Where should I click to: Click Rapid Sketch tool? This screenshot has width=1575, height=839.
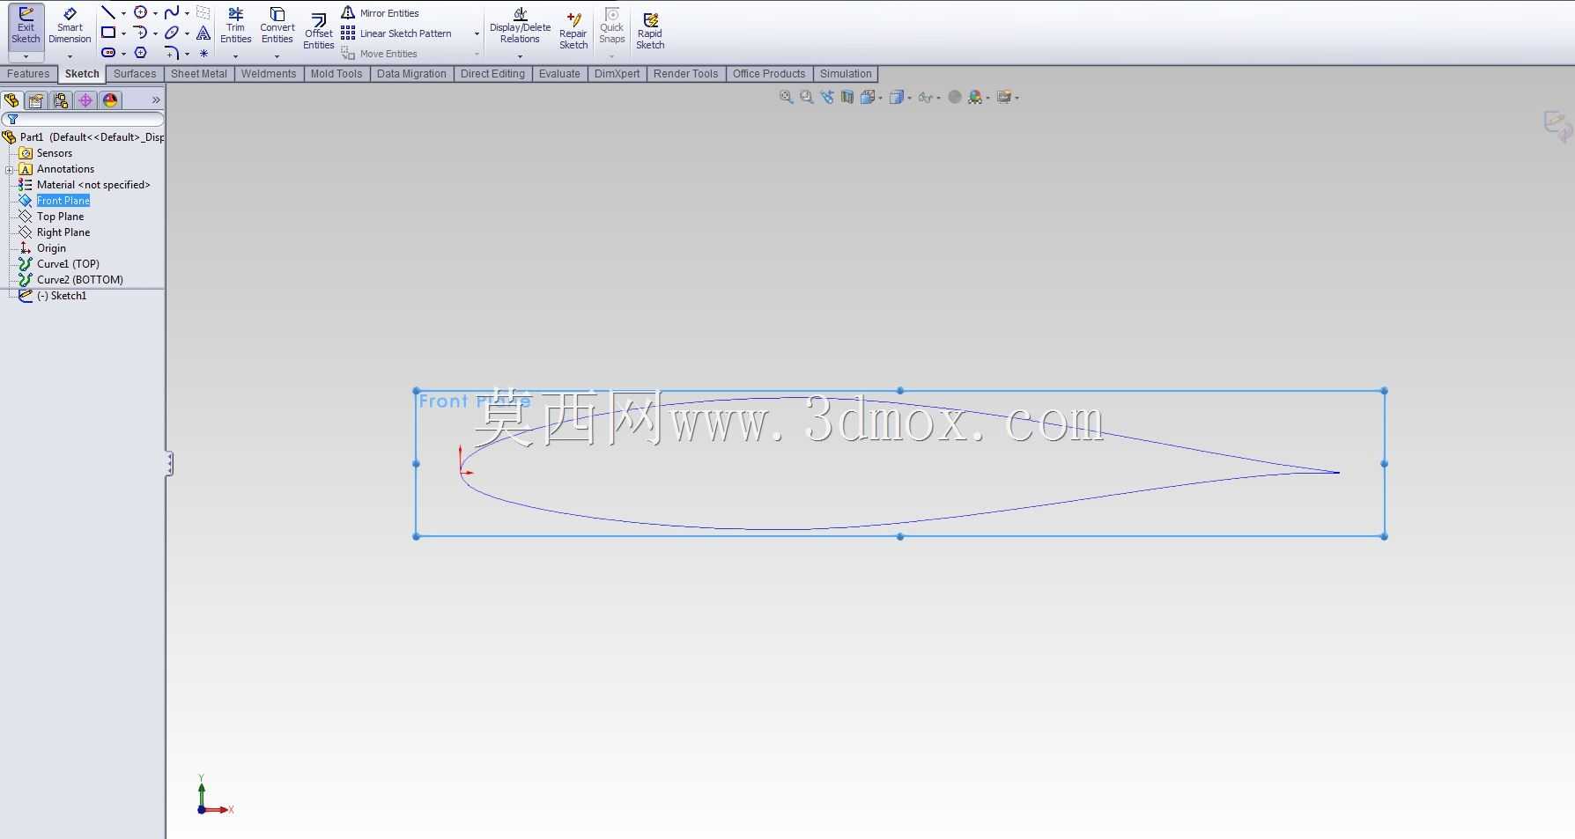[650, 32]
